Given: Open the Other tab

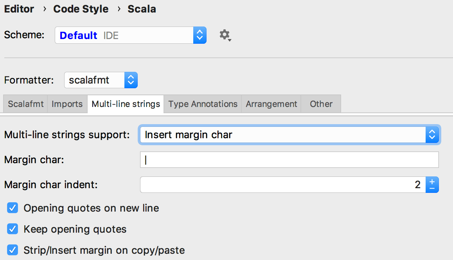Looking at the screenshot, I should tap(320, 104).
